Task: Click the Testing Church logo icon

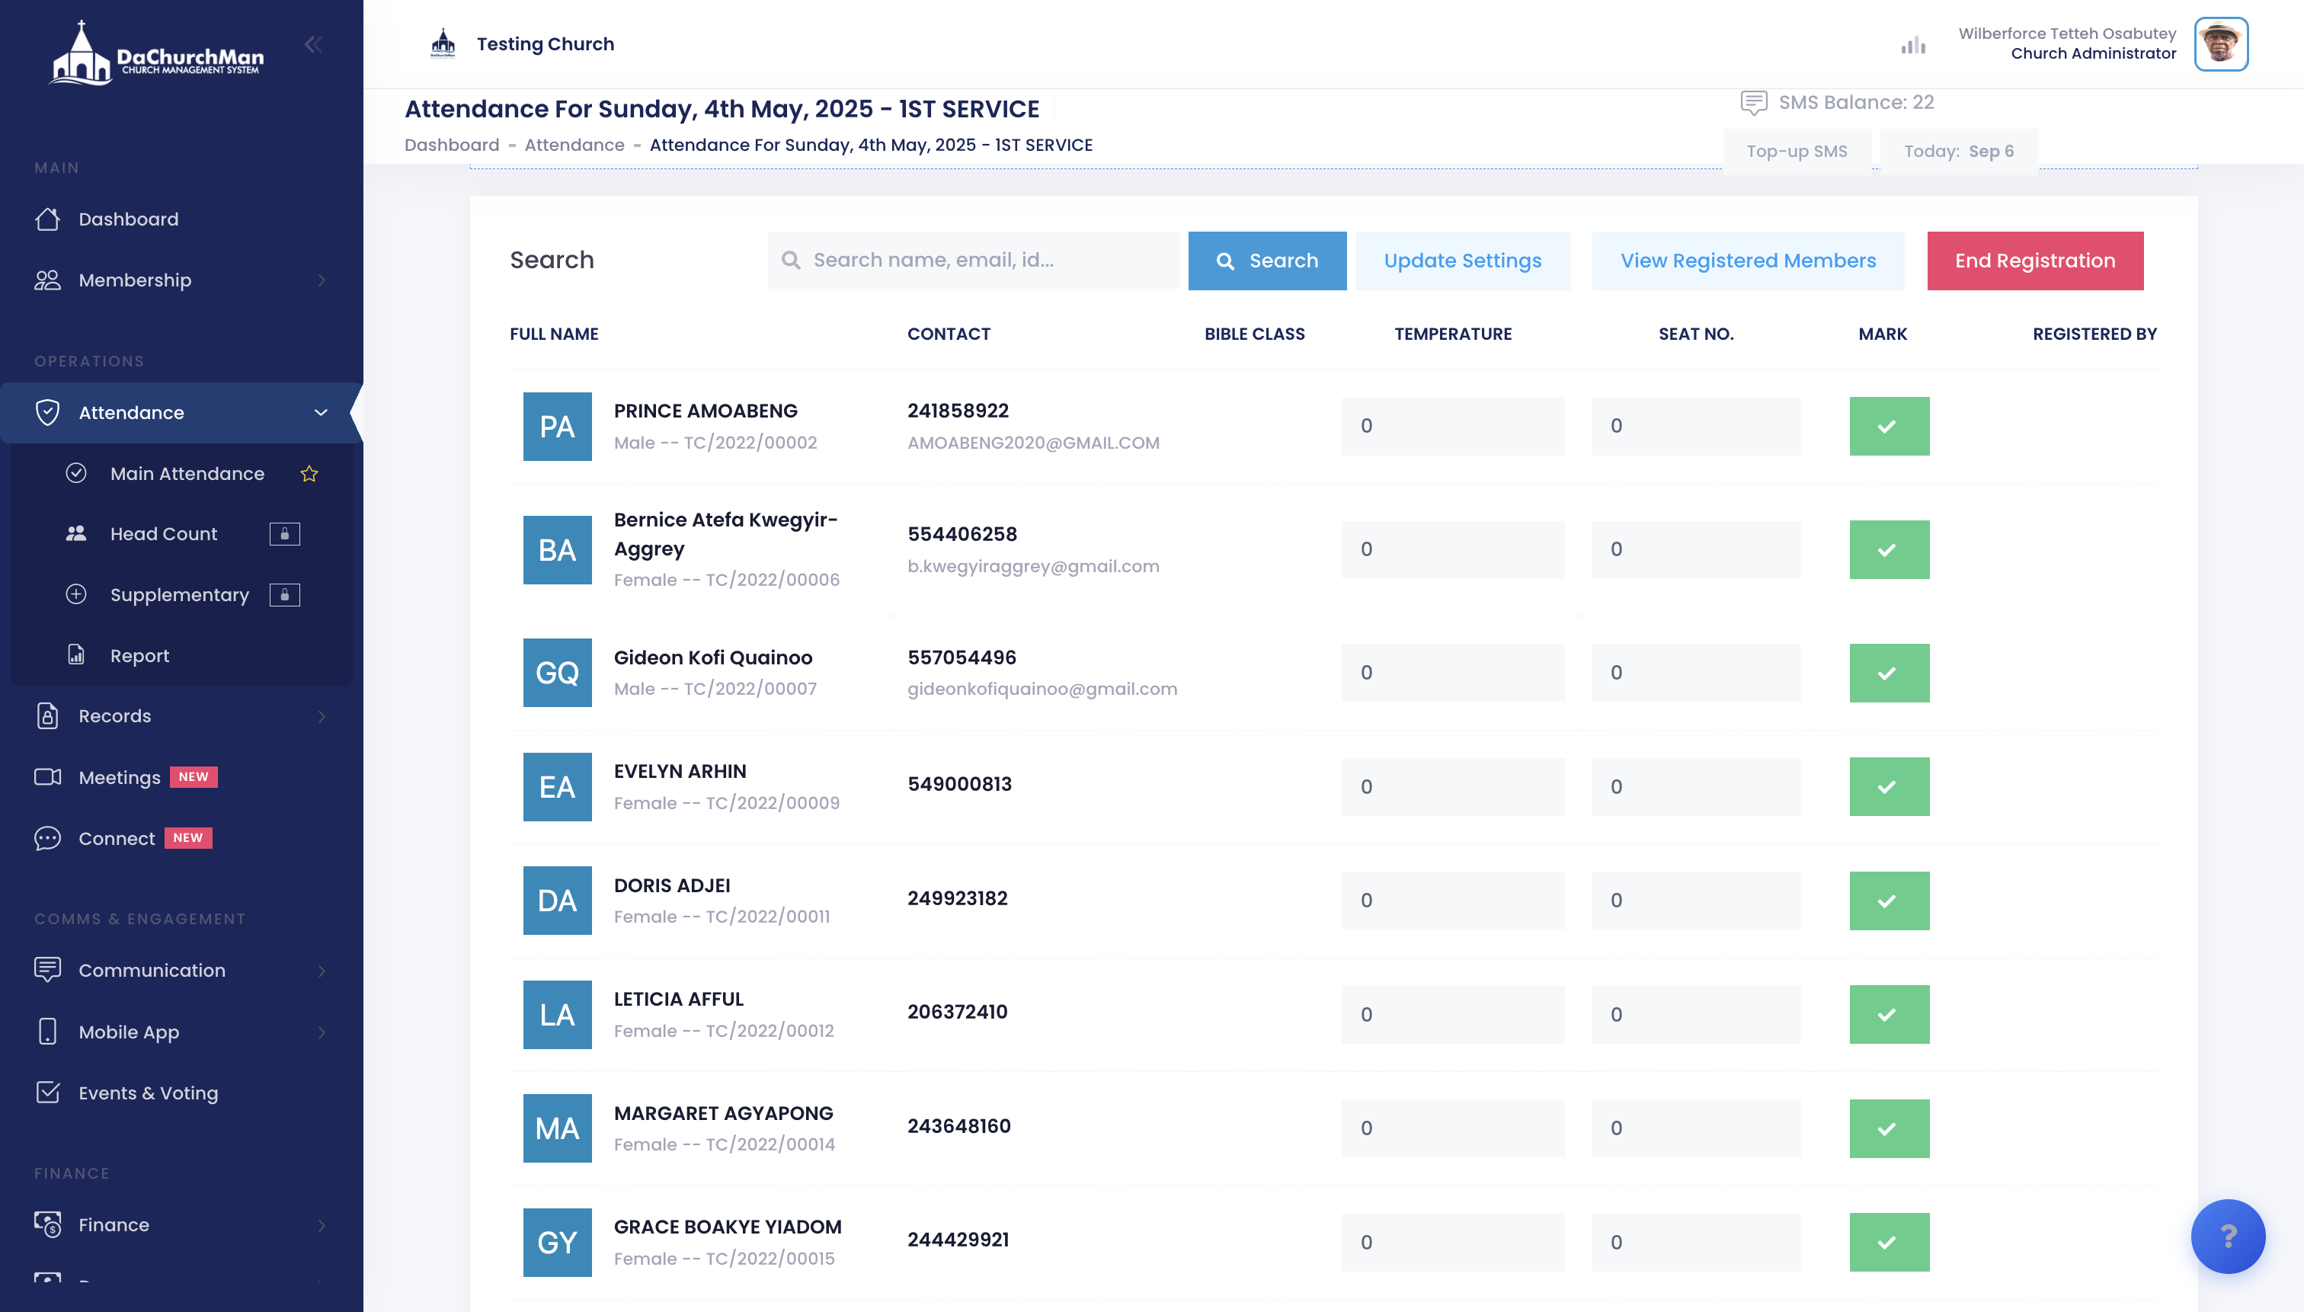Action: [443, 43]
